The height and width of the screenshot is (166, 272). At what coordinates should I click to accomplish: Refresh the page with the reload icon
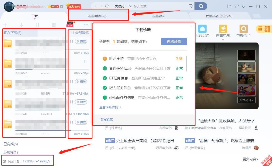pos(107,6)
